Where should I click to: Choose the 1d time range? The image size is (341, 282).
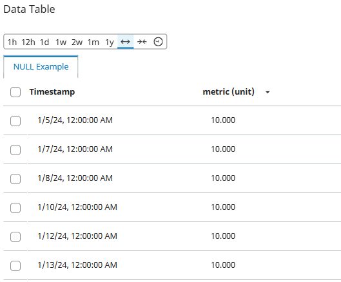click(44, 42)
